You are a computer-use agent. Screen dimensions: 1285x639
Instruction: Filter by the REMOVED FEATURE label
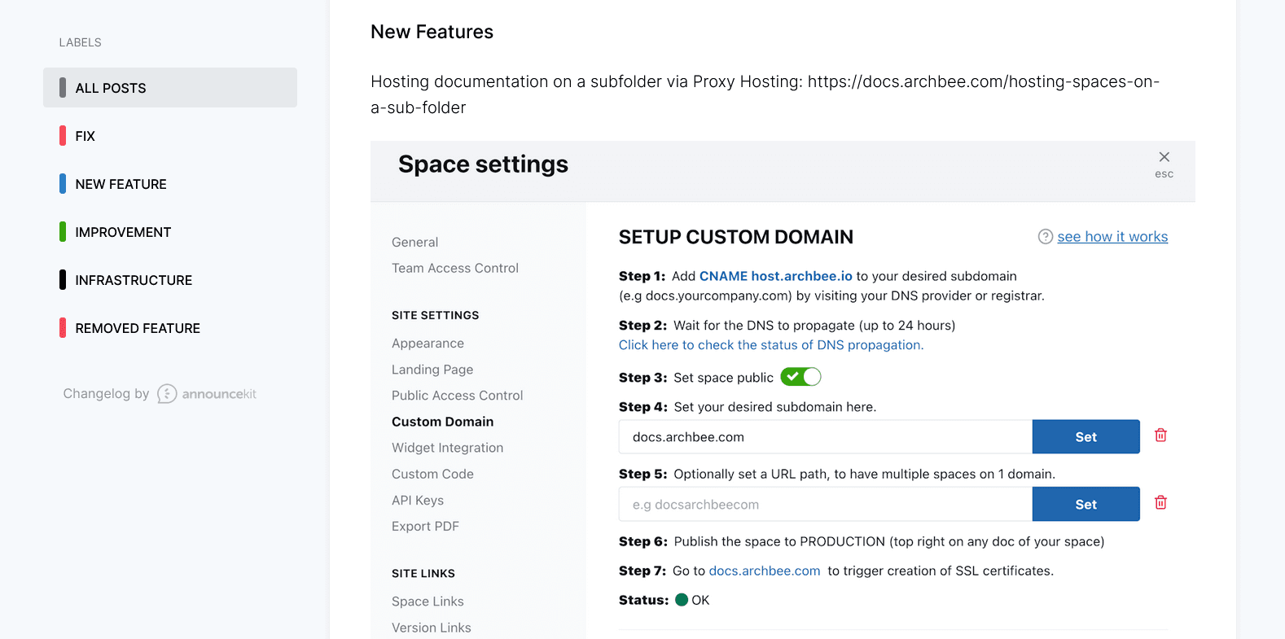click(x=138, y=328)
